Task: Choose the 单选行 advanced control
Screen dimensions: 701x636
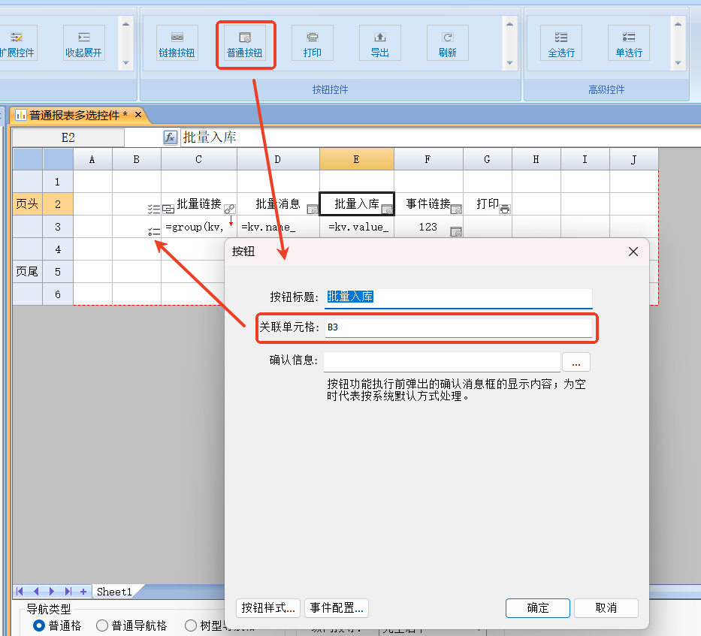Action: coord(629,44)
